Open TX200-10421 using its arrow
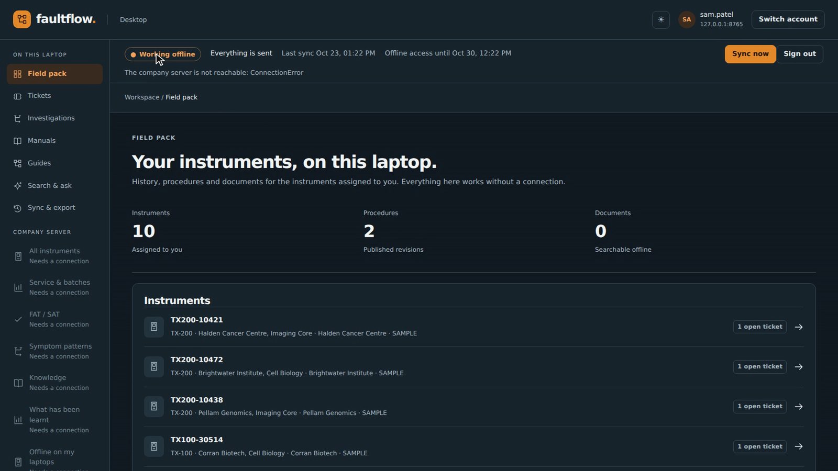The image size is (838, 471). (799, 327)
